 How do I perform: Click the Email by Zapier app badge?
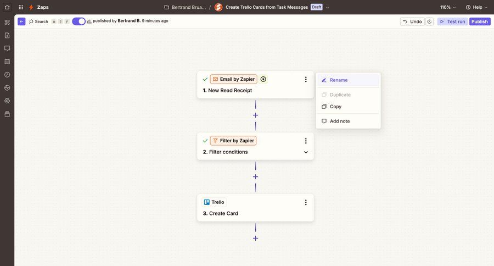(x=233, y=79)
